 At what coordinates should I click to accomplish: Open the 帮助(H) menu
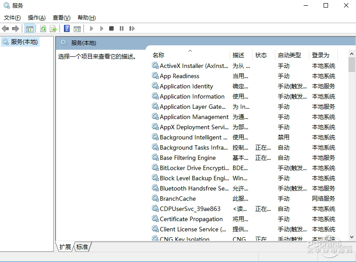coord(87,17)
